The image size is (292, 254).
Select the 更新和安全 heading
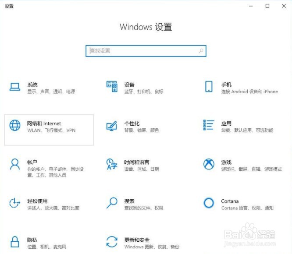137,240
